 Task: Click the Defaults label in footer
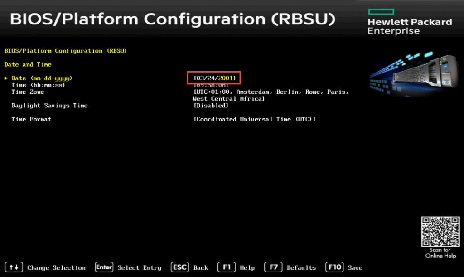[x=301, y=268]
